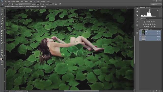Toggle pressure for size button
163x92 pixels.
[x=60, y=4]
